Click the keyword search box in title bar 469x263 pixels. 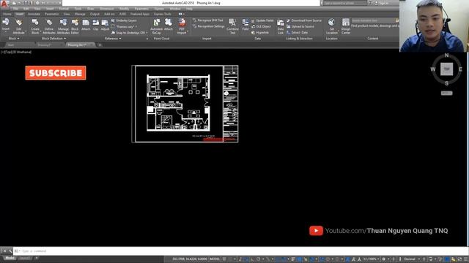(x=344, y=3)
